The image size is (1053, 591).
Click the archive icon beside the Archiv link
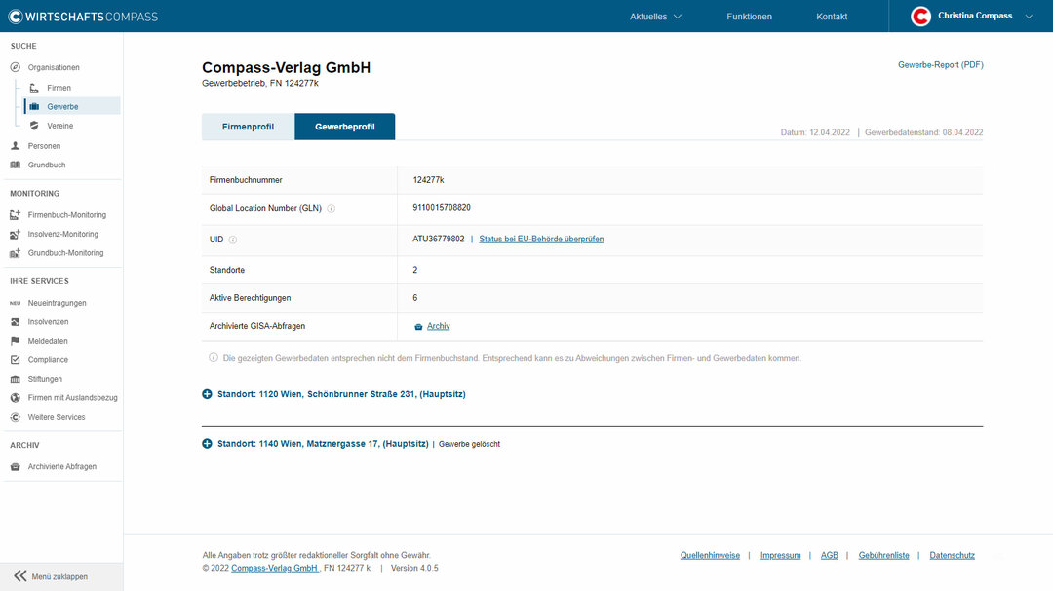coord(418,327)
